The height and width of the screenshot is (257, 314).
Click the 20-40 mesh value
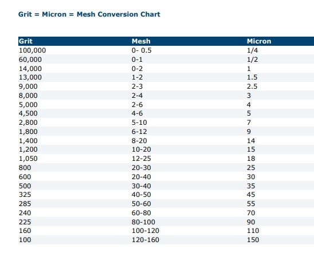coord(141,177)
